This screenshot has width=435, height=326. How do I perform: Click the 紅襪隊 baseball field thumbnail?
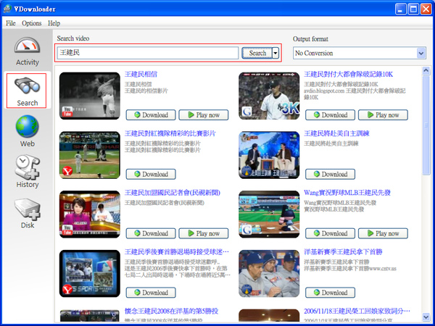coord(90,155)
